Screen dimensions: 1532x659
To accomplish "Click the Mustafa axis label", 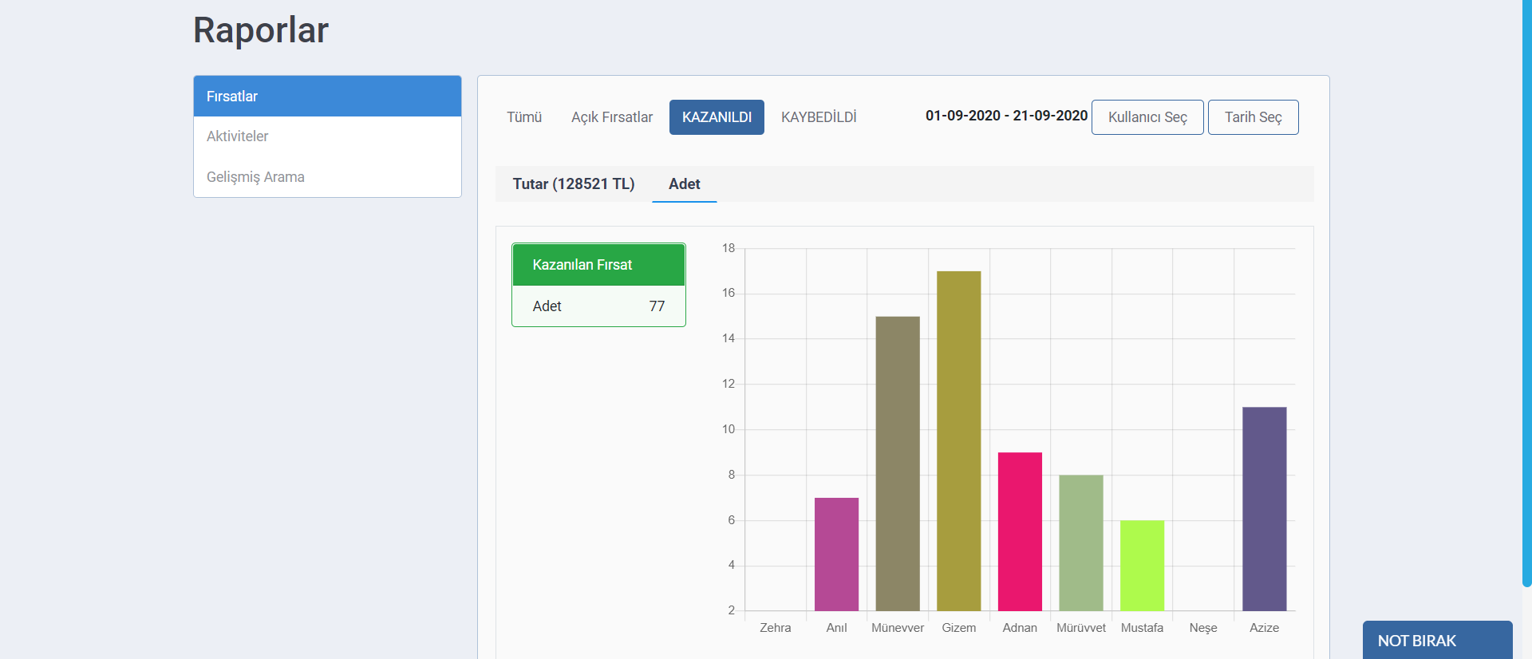I will [1142, 628].
